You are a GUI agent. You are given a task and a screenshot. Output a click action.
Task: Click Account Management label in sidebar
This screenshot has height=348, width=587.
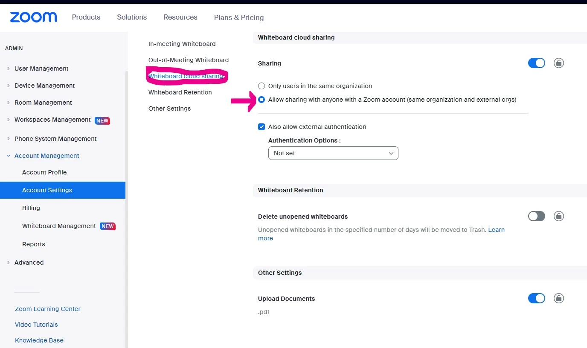(x=47, y=156)
